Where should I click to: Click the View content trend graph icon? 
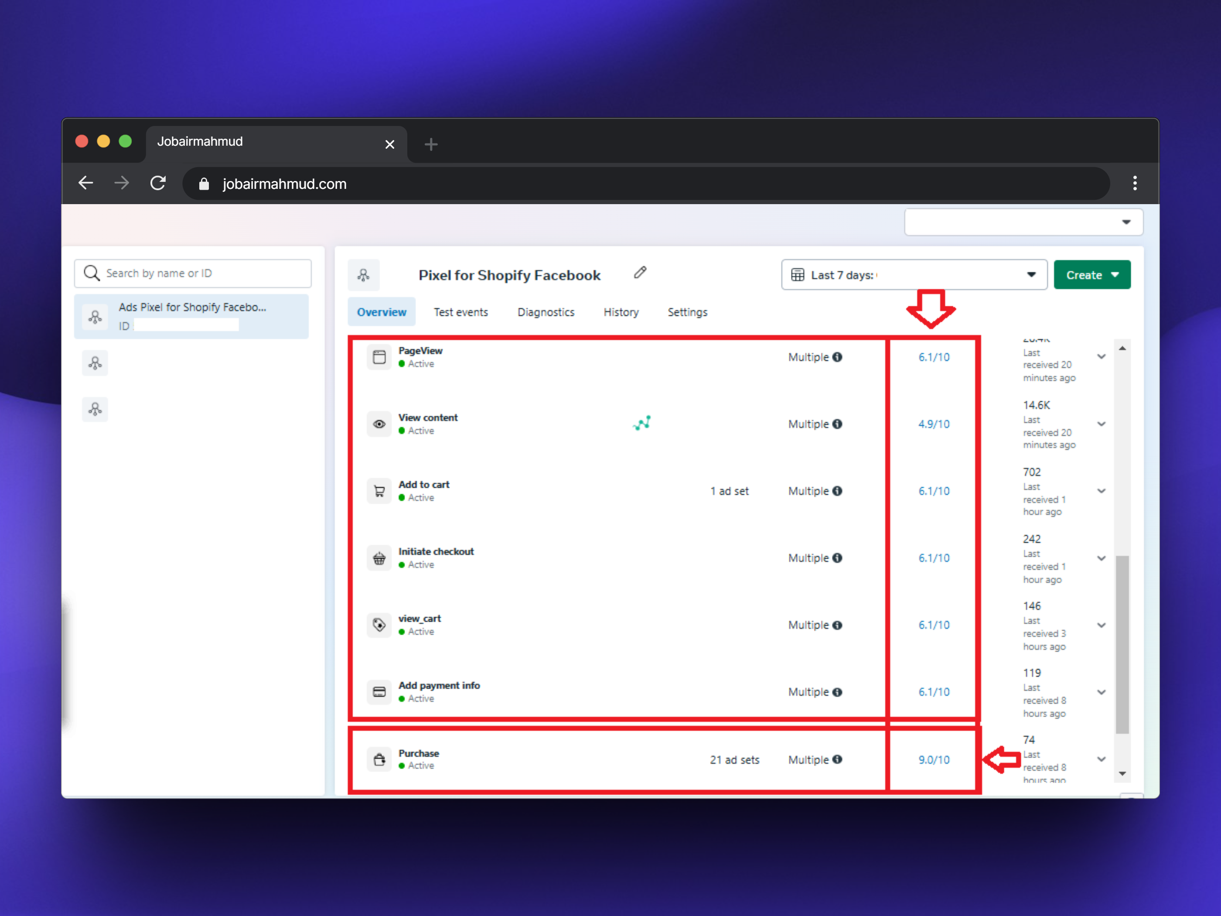pyautogui.click(x=642, y=424)
